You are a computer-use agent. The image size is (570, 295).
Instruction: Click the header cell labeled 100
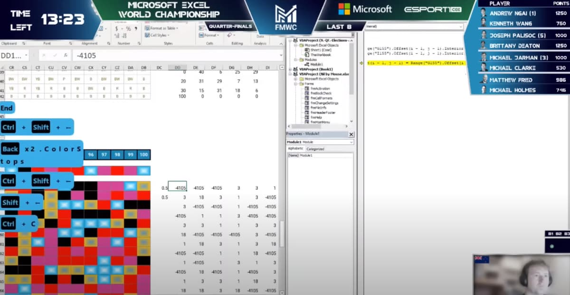tap(143, 155)
